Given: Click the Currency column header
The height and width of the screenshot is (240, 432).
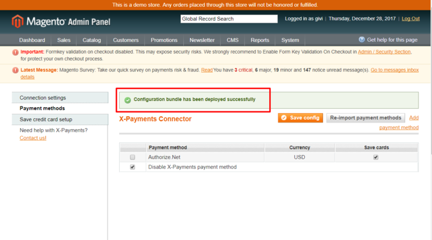Looking at the screenshot, I should click(299, 148).
